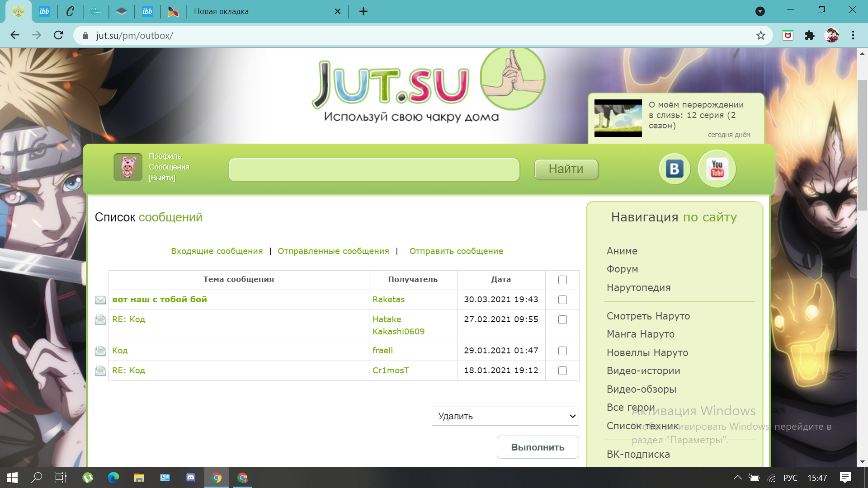Open File Explorer from the taskbar
This screenshot has width=868, height=488.
click(x=139, y=478)
